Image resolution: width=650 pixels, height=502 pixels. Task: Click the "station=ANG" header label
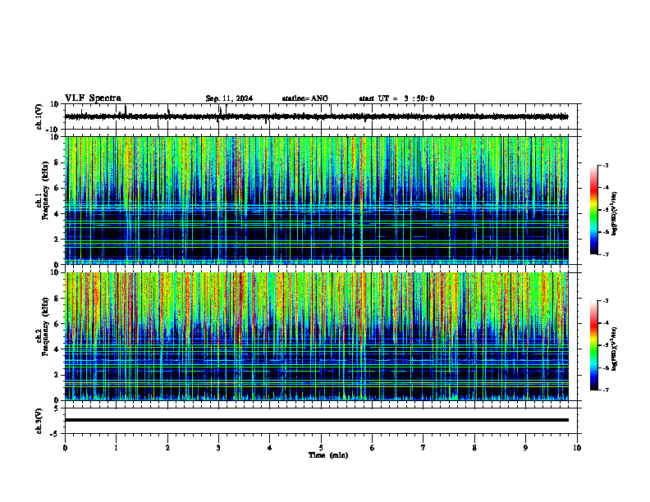305,98
